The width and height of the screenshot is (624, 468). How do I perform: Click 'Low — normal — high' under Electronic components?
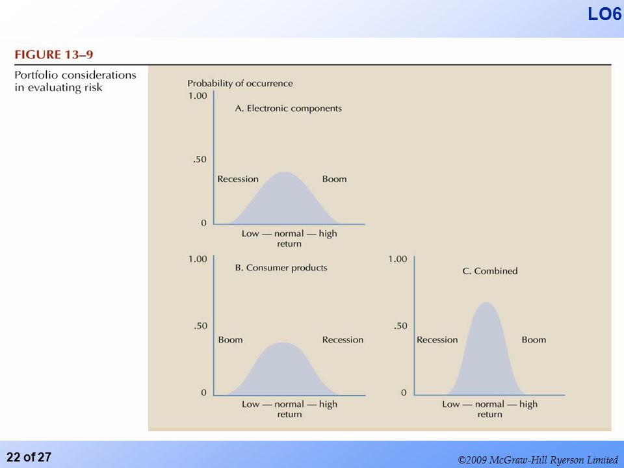(x=289, y=233)
